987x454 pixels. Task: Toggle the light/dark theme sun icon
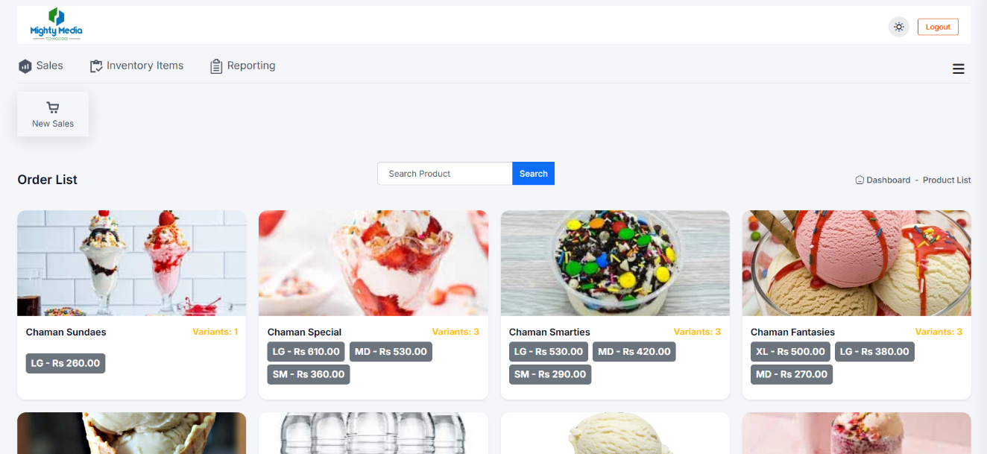899,27
